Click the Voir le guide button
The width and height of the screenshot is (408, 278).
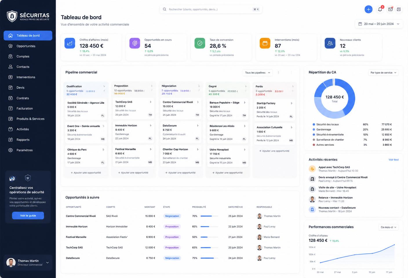point(28,215)
